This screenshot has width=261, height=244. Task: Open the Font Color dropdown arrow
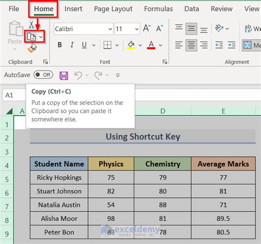[x=160, y=45]
